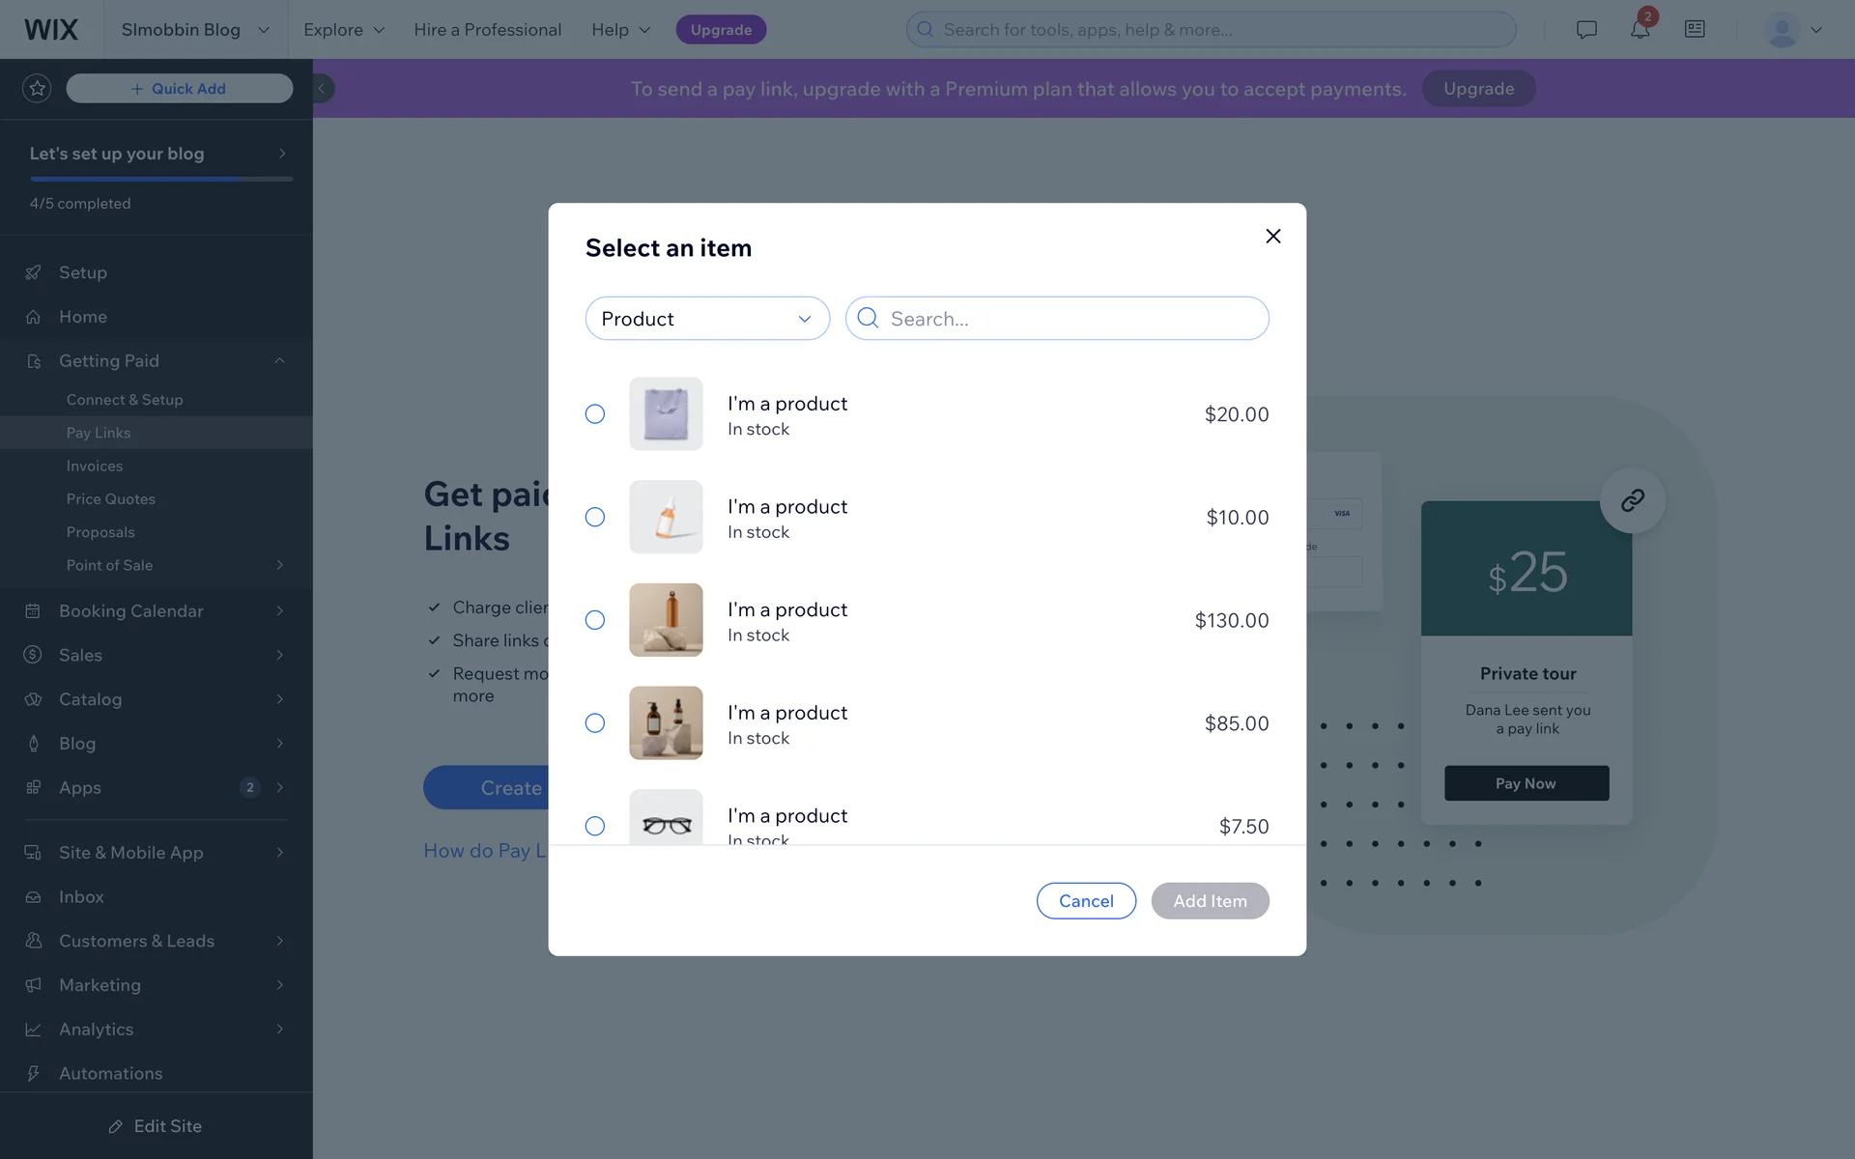The image size is (1855, 1159).
Task: Click the favorites star icon in sidebar
Action: pyautogui.click(x=37, y=89)
